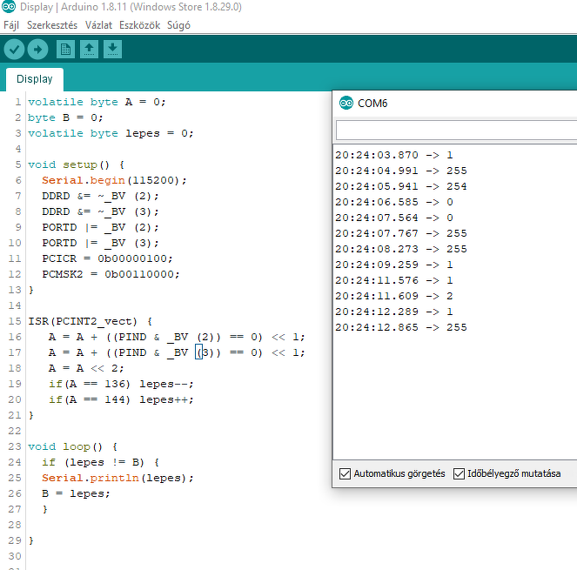Click serial output '20:24:09.259 -> 1'
Screen dimensions: 577x570
(x=394, y=265)
